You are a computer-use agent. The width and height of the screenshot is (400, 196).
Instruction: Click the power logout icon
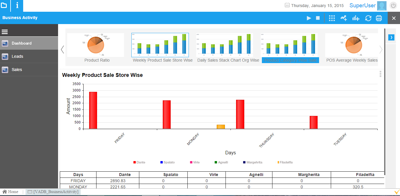click(393, 6)
